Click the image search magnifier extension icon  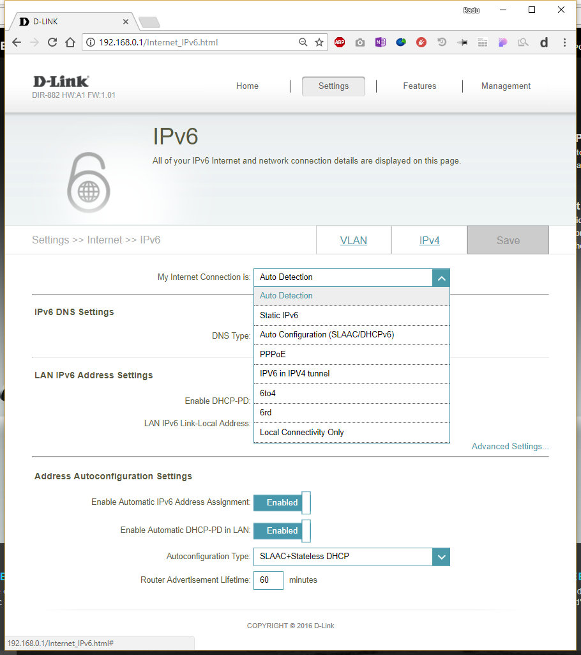524,42
